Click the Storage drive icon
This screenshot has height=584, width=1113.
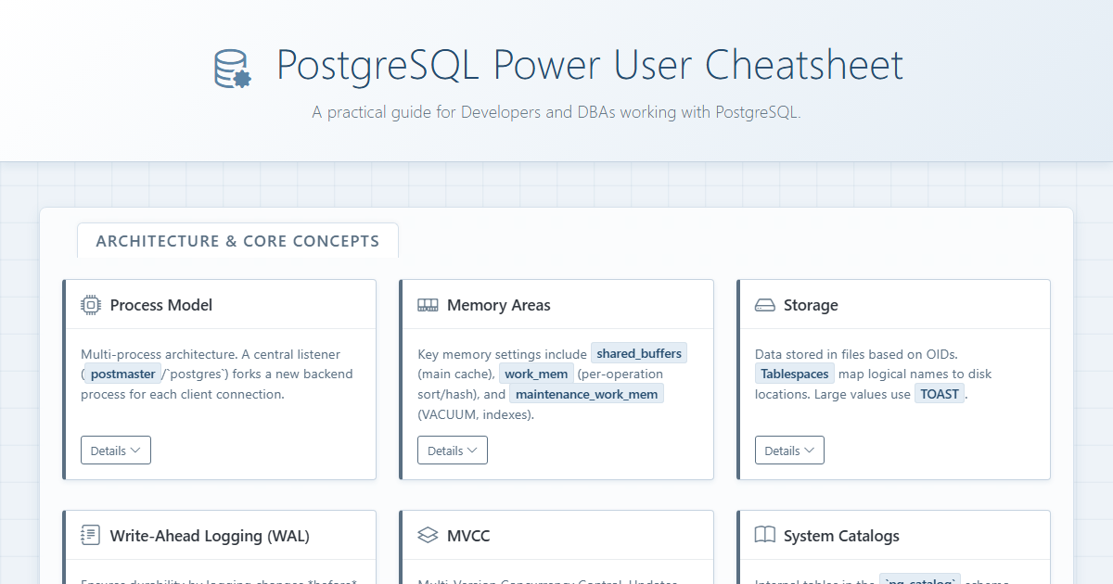764,305
